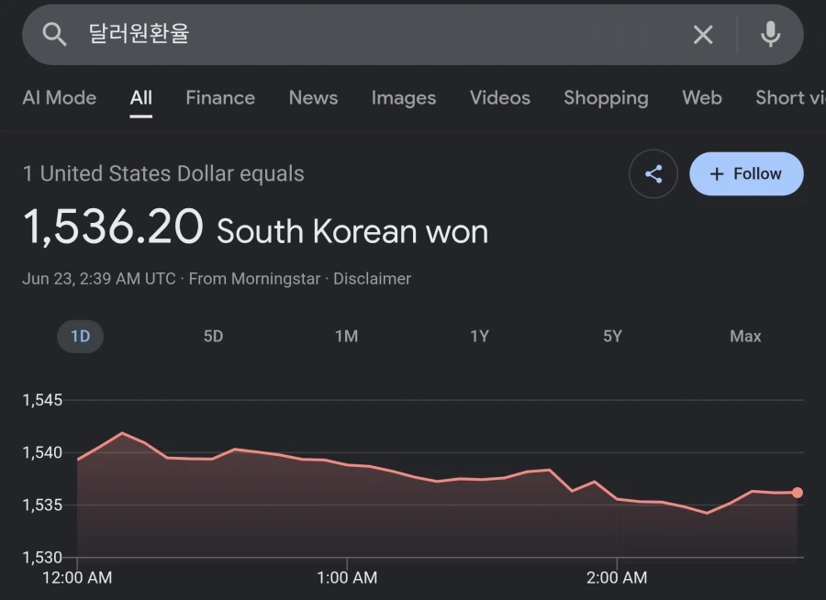Click the latest data point on chart
This screenshot has height=600, width=826.
coord(797,493)
